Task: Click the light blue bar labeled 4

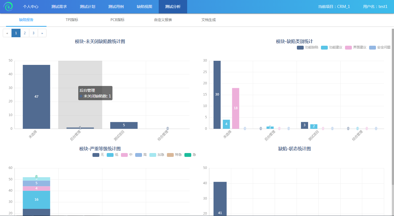Action: point(226,124)
